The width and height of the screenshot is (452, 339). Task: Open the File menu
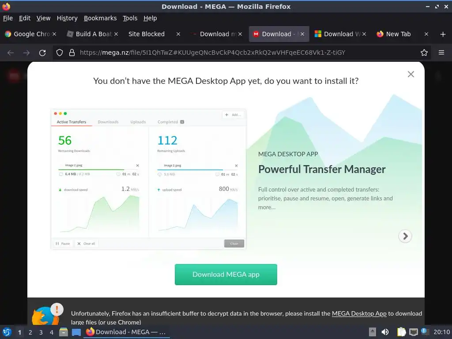(8, 18)
